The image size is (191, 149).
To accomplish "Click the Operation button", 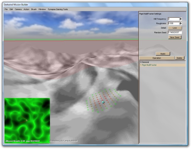I will click(157, 58).
